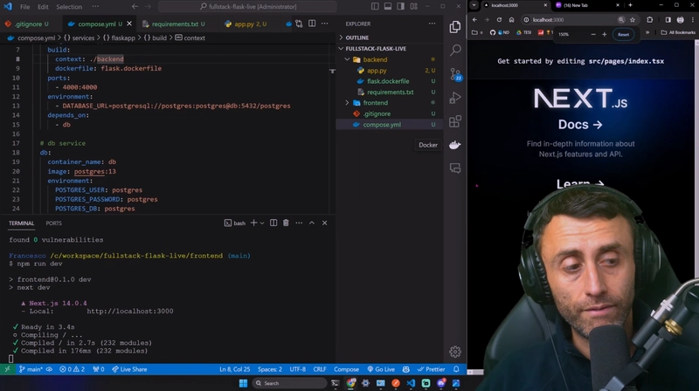Open the Docker view in activity bar
Screen dimensions: 699x391
pyautogui.click(x=454, y=145)
